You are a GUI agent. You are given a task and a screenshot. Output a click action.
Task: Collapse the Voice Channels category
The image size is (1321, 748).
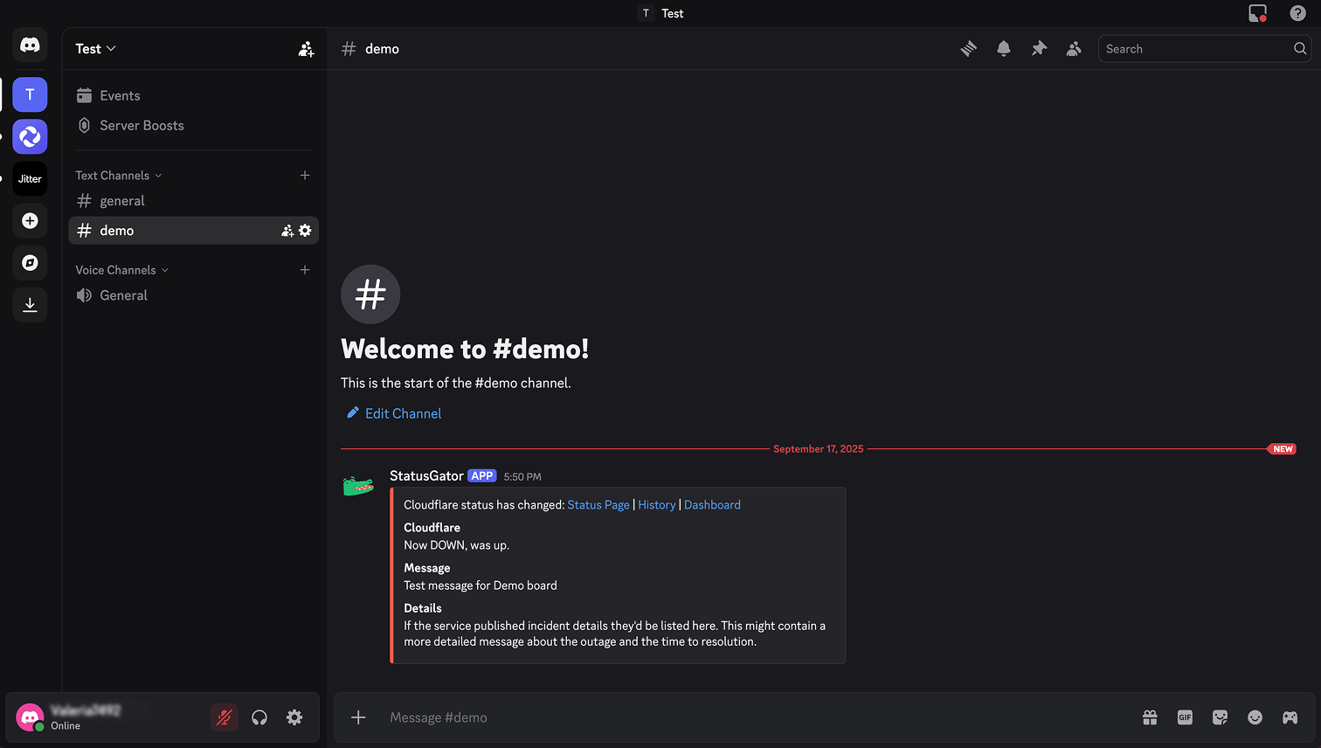pos(122,270)
